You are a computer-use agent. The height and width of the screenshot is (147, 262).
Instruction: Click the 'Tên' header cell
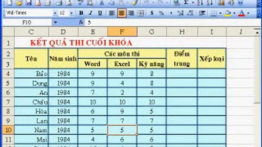click(31, 58)
